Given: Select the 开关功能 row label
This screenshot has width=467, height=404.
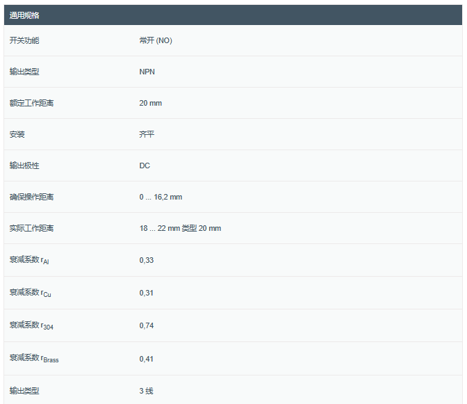Looking at the screenshot, I should (x=24, y=40).
